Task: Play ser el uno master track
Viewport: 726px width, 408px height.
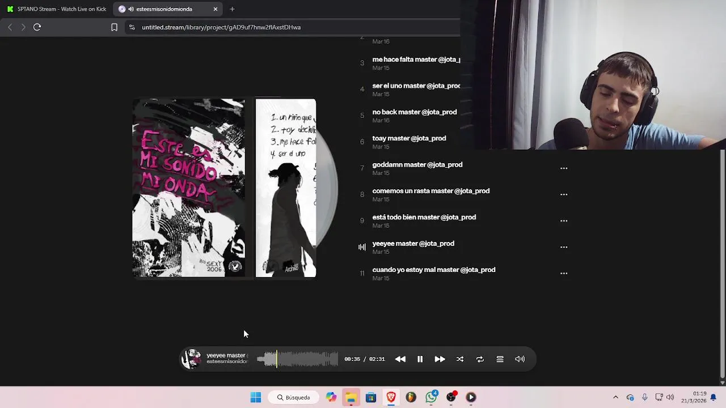Action: [x=416, y=86]
